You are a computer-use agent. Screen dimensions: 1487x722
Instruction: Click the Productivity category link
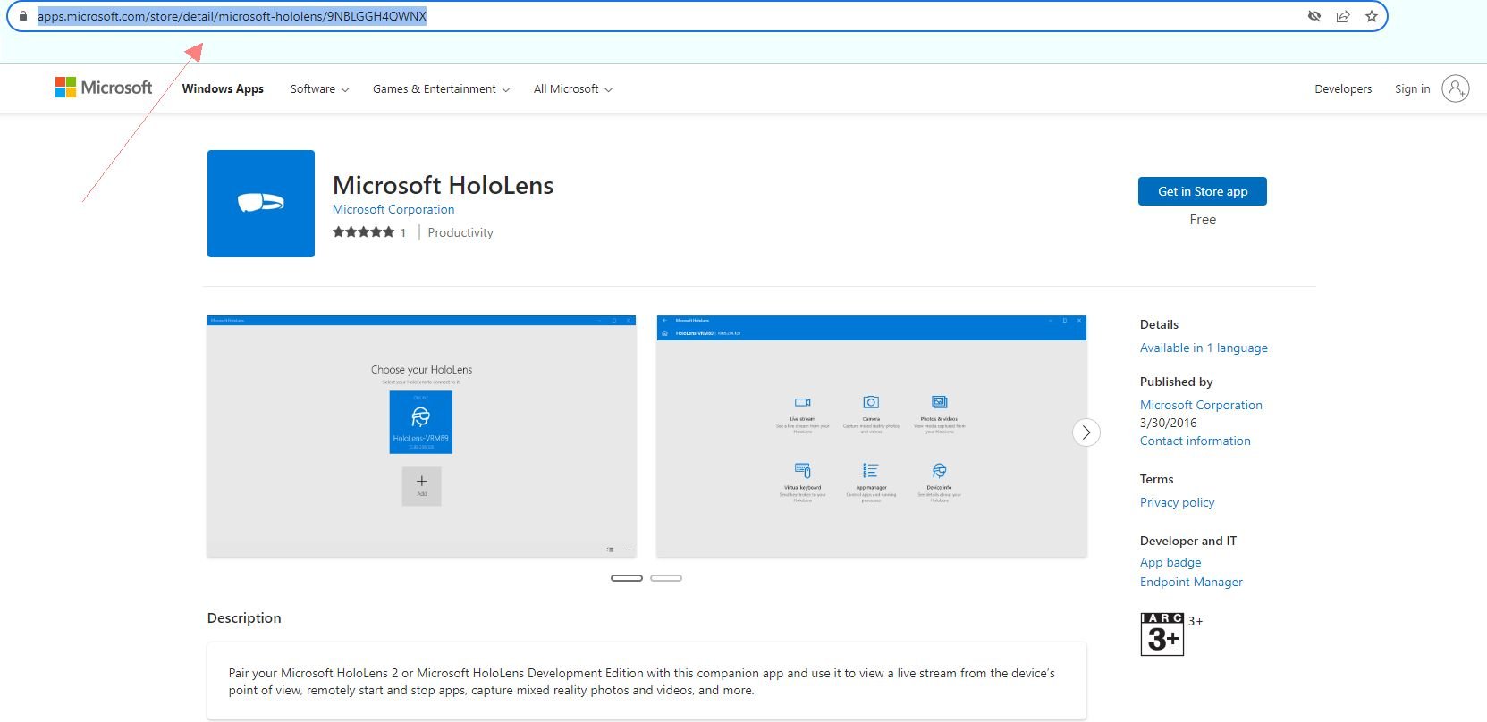pyautogui.click(x=460, y=232)
